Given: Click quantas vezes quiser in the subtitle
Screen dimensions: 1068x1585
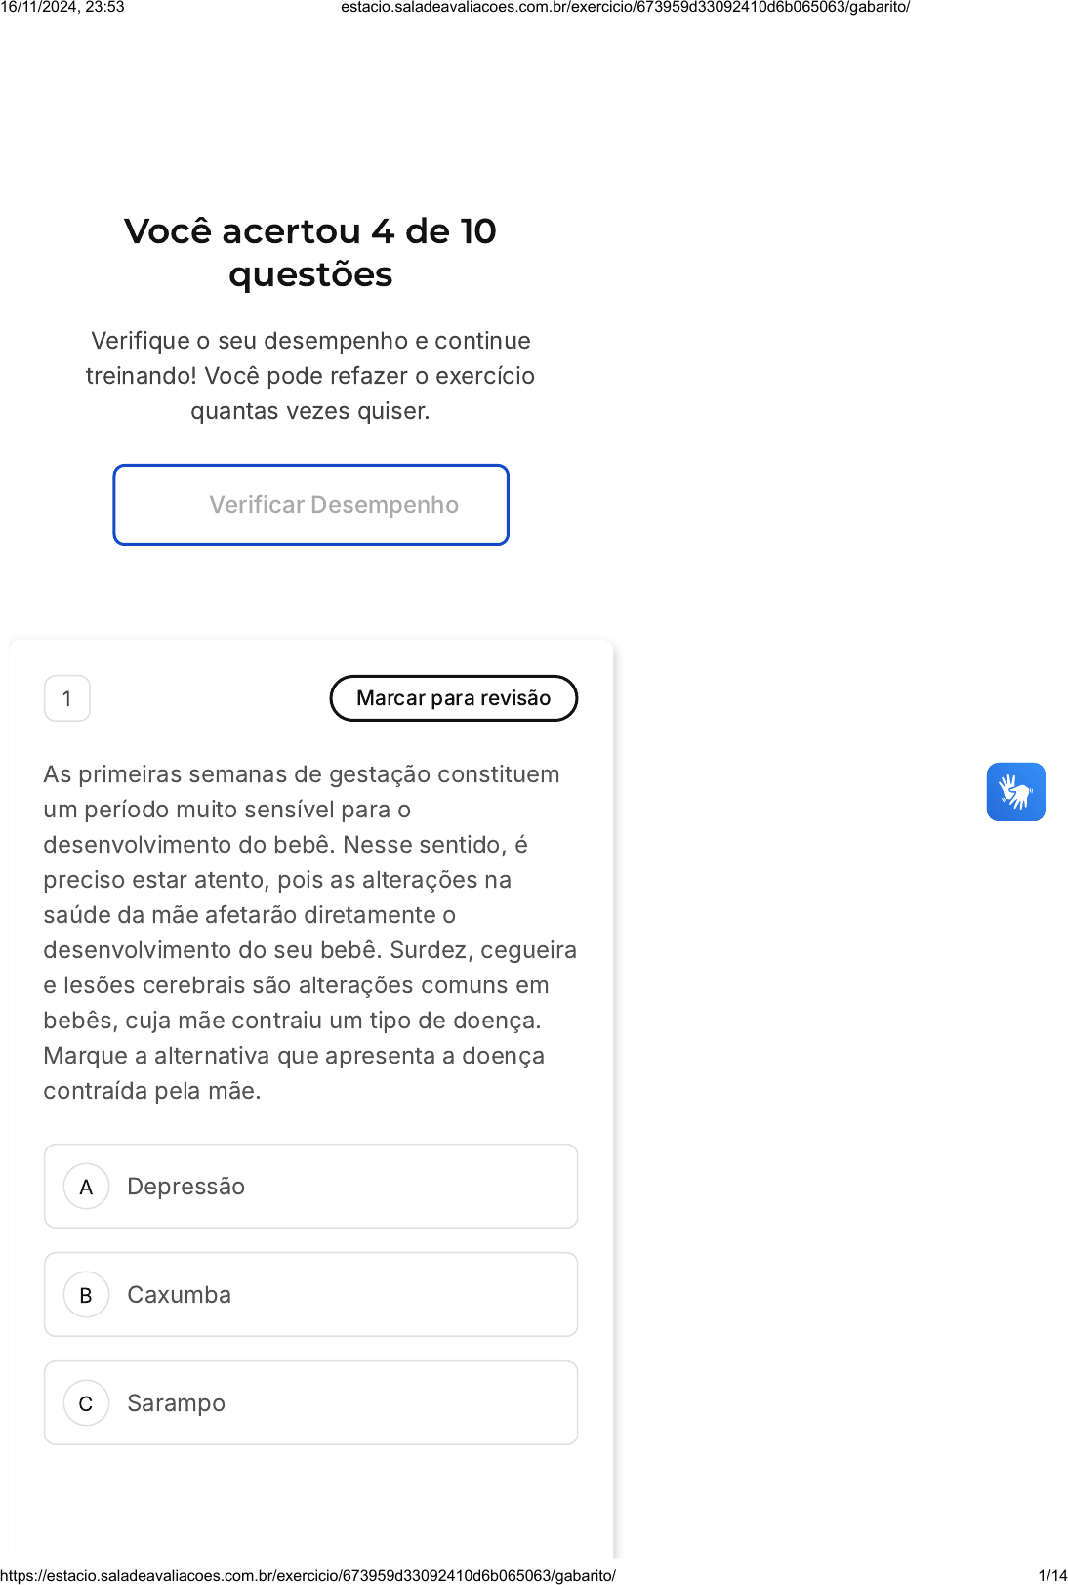Looking at the screenshot, I should 310,411.
